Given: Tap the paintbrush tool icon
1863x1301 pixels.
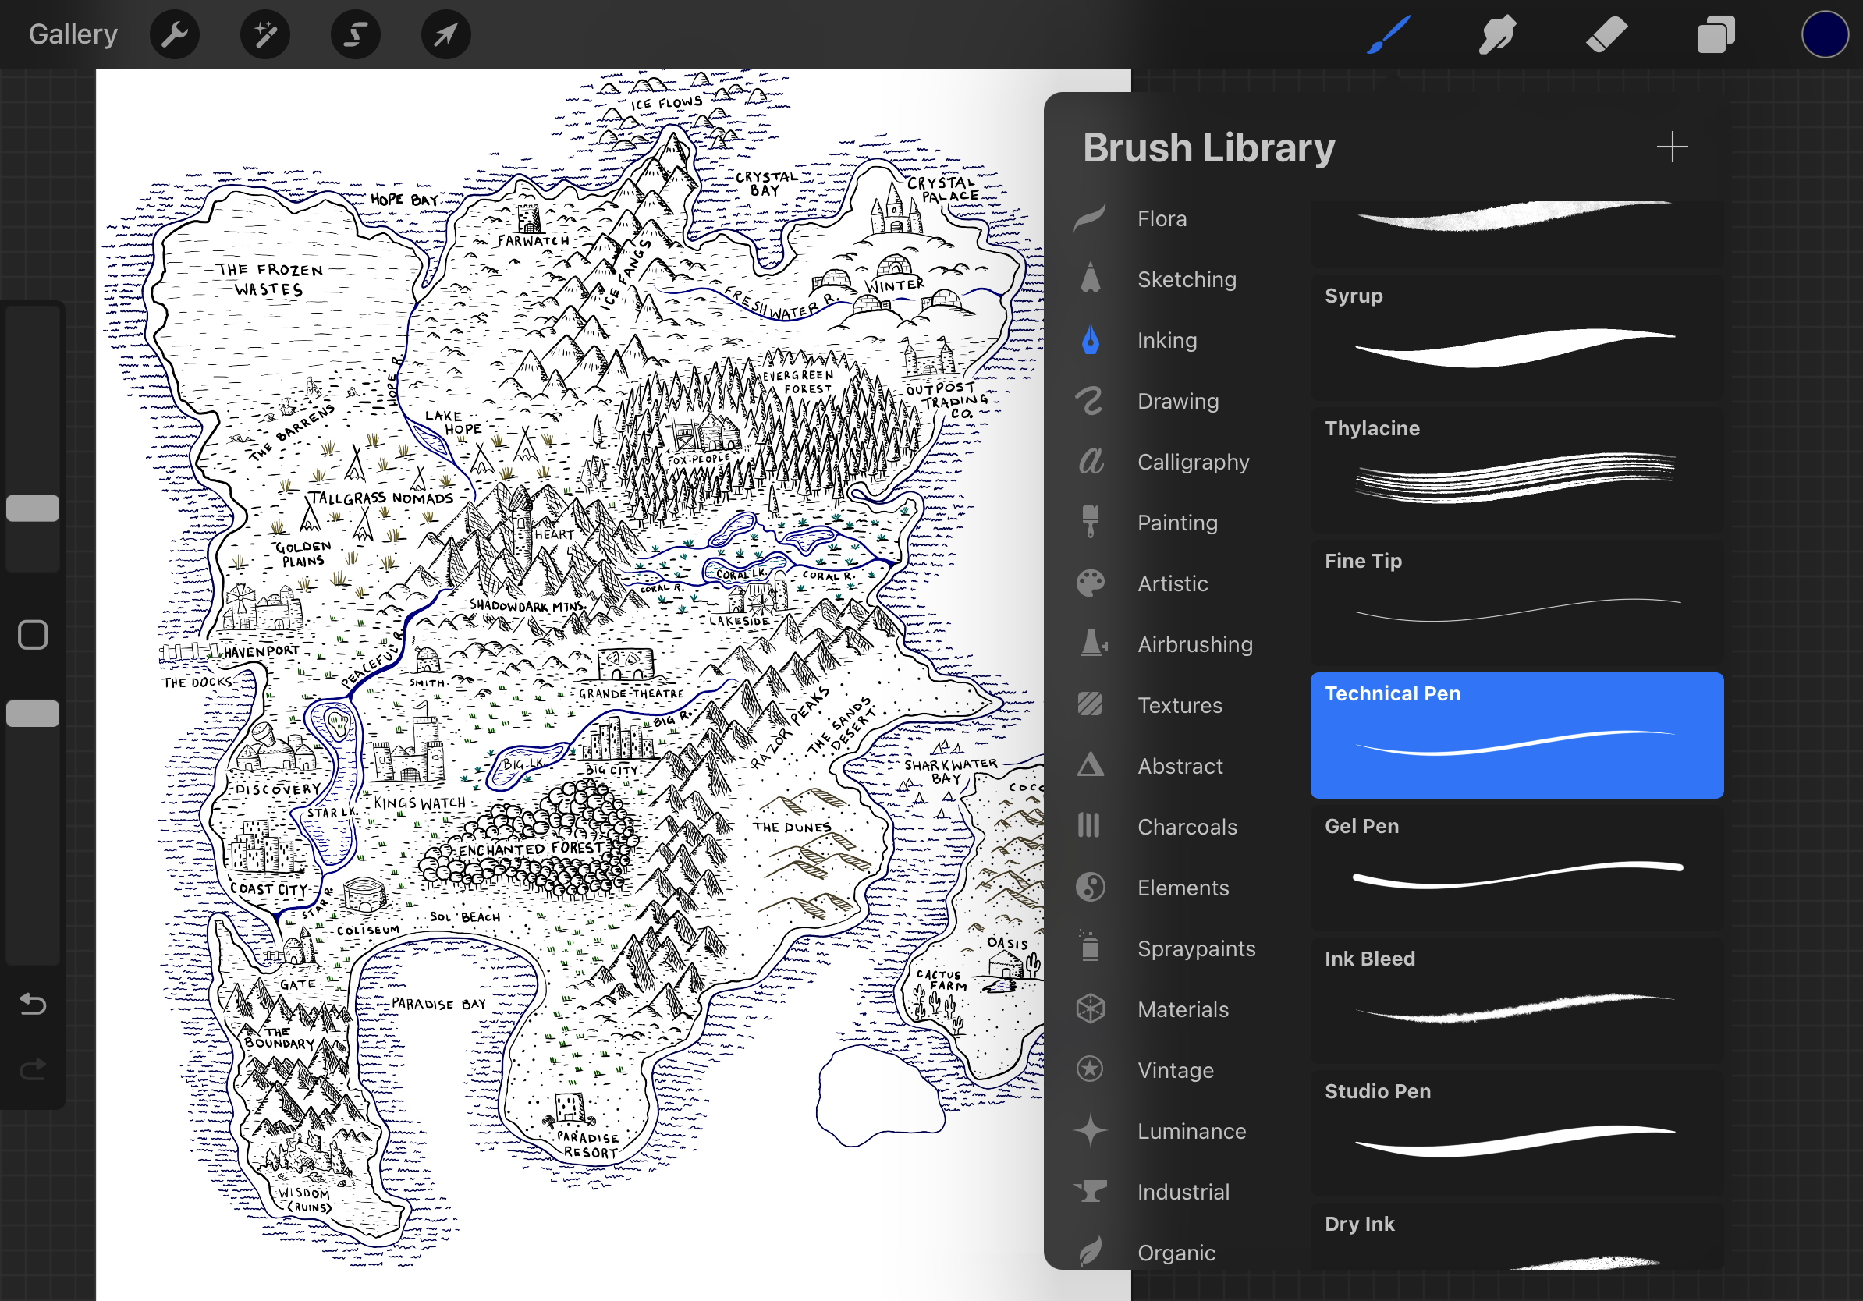Looking at the screenshot, I should (1389, 35).
